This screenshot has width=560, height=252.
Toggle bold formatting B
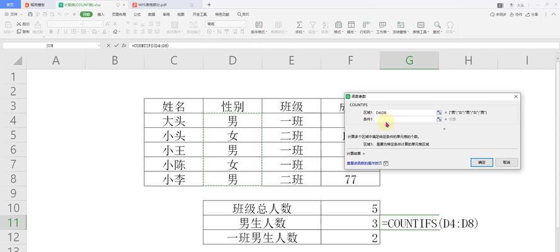[x=51, y=31]
